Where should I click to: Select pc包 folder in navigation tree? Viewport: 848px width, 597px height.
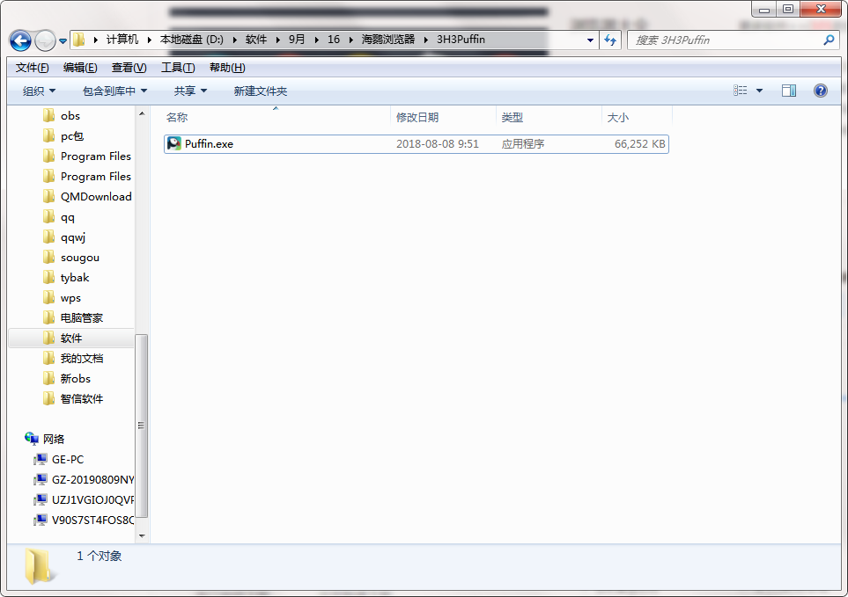pyautogui.click(x=72, y=136)
